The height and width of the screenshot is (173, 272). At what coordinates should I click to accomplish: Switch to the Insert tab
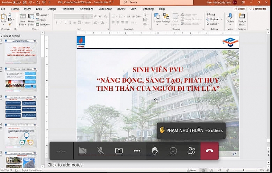pyautogui.click(x=28, y=9)
